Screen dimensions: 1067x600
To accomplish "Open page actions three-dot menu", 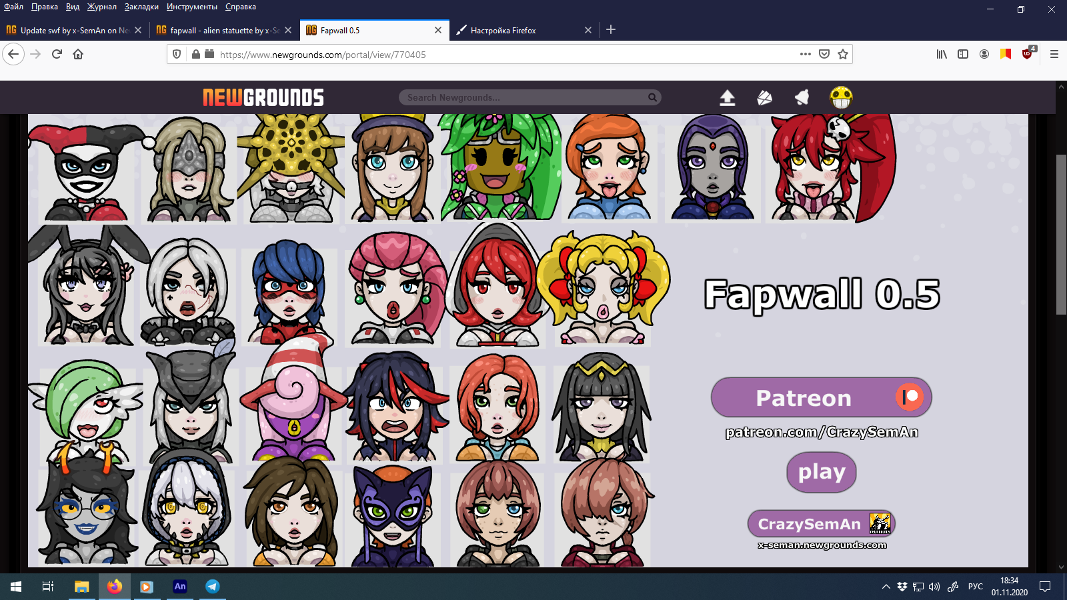I will (x=806, y=54).
